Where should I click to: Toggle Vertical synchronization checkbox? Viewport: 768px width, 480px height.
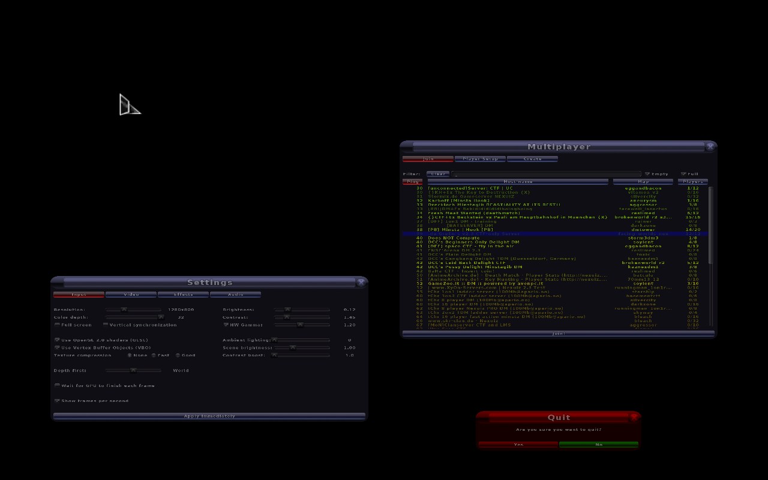point(106,325)
